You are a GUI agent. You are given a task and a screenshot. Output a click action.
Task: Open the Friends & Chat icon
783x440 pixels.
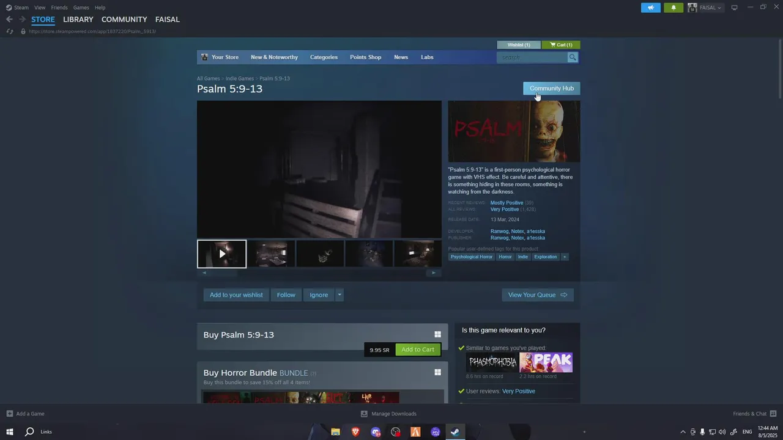[x=773, y=414]
